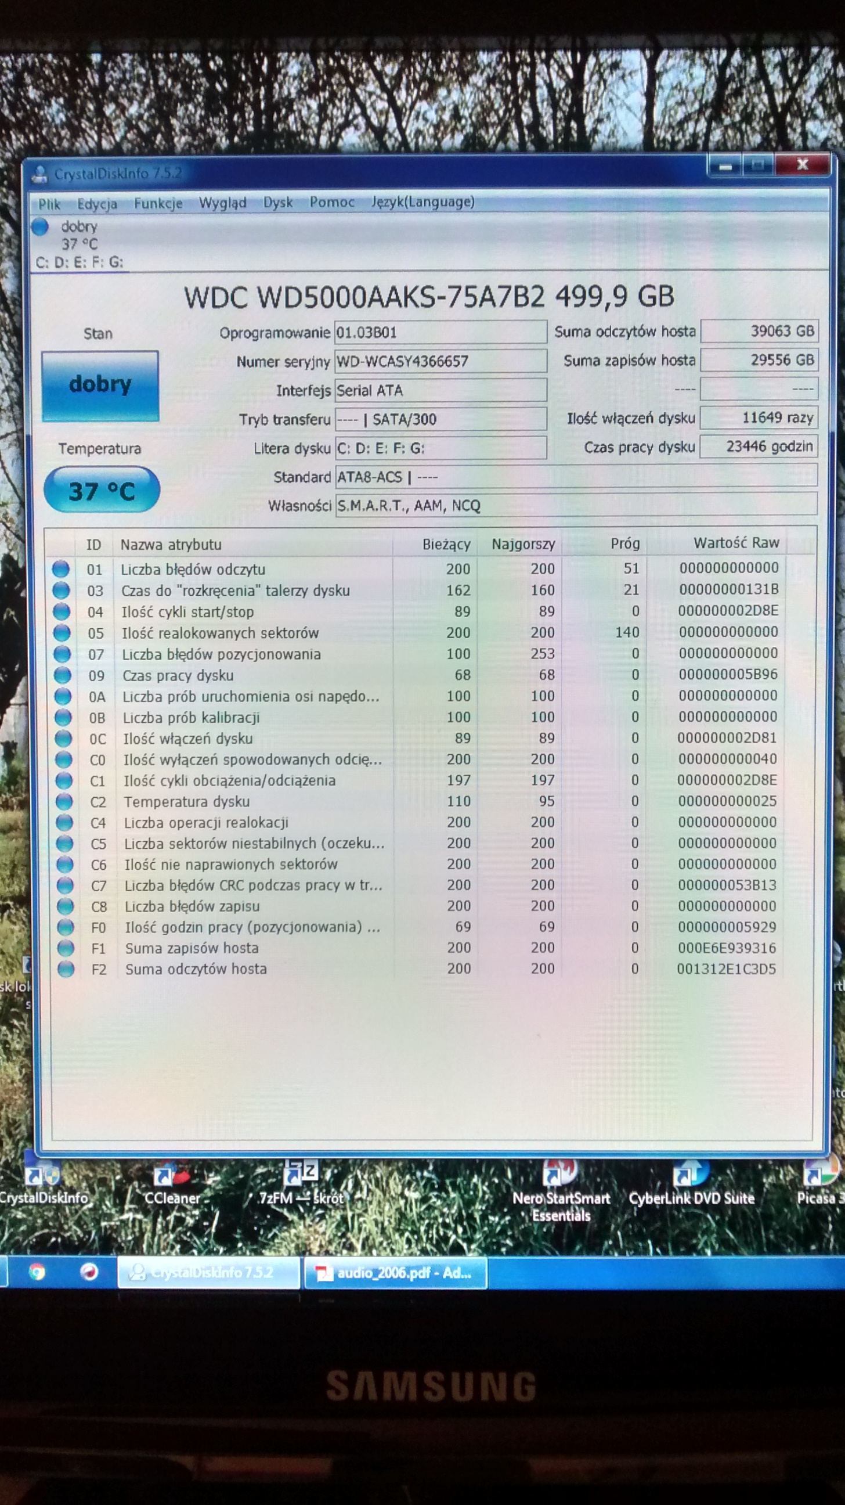This screenshot has width=845, height=1505.
Task: Click the Próg column header
Action: click(604, 543)
